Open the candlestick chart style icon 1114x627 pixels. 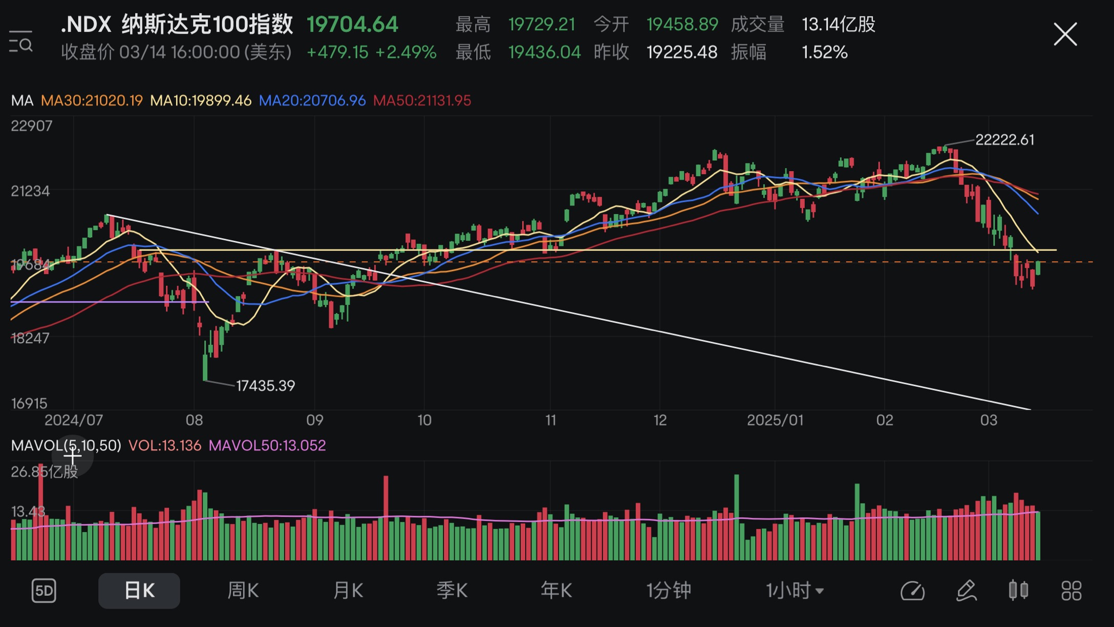click(1018, 590)
